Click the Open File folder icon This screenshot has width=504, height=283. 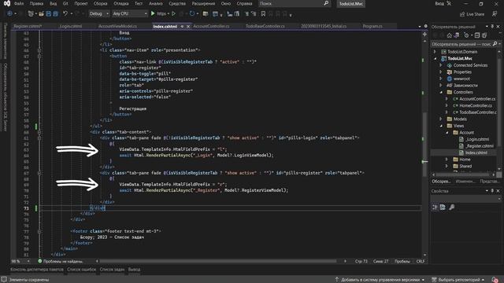click(x=41, y=14)
